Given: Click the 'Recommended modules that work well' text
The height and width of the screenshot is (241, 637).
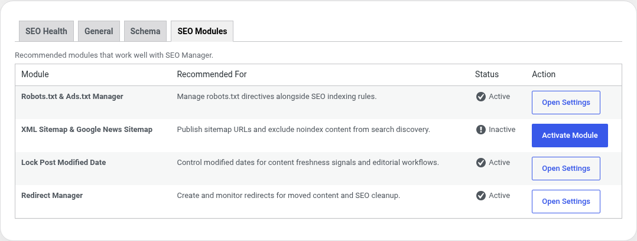Looking at the screenshot, I should point(114,55).
